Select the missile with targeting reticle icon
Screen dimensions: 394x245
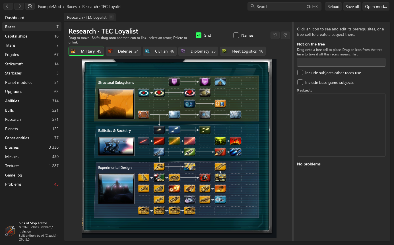coord(159,152)
